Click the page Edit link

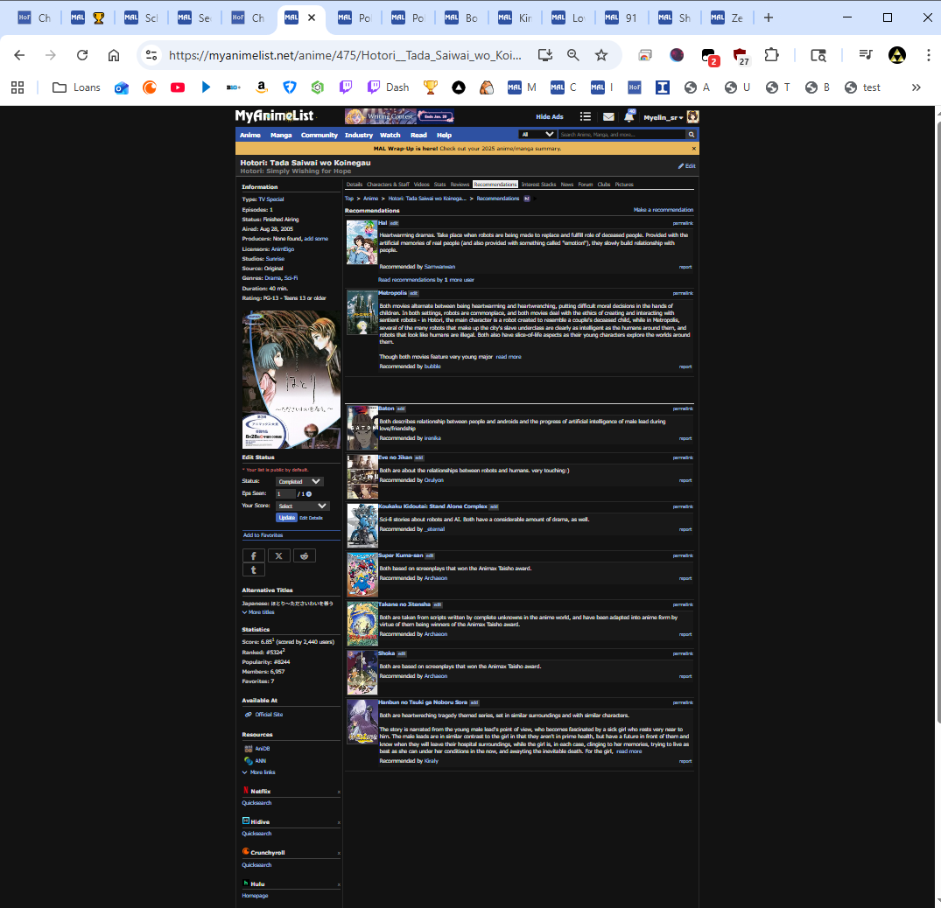(687, 166)
